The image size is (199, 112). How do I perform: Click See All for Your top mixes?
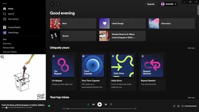(x=192, y=98)
